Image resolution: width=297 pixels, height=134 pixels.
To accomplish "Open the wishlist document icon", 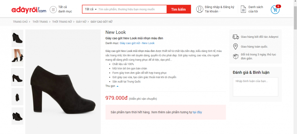I will point(244,9).
